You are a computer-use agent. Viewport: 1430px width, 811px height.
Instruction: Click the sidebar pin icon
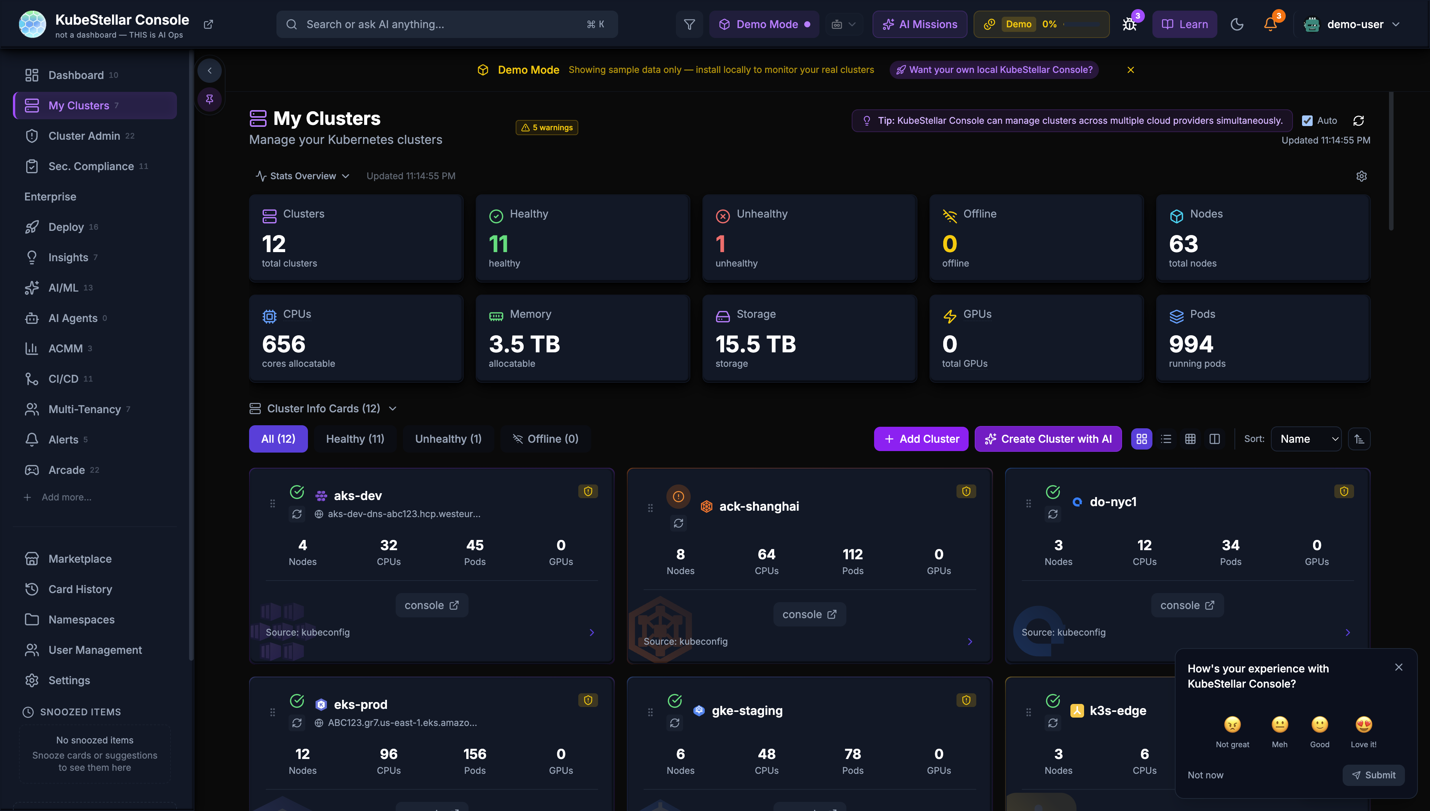click(210, 99)
